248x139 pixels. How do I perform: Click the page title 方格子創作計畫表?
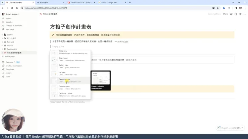coord(71,27)
